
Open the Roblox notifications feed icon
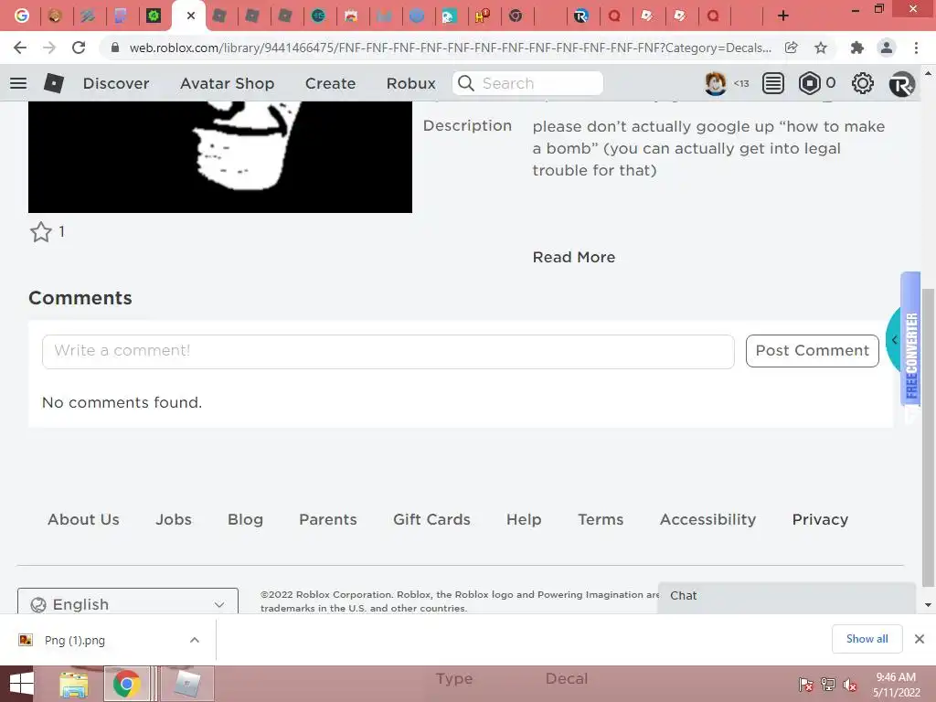point(773,83)
